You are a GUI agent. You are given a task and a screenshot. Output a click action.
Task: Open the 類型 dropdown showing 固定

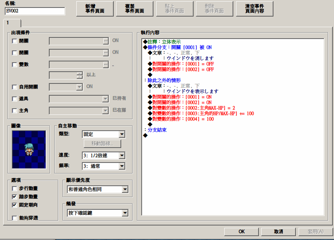pos(103,135)
